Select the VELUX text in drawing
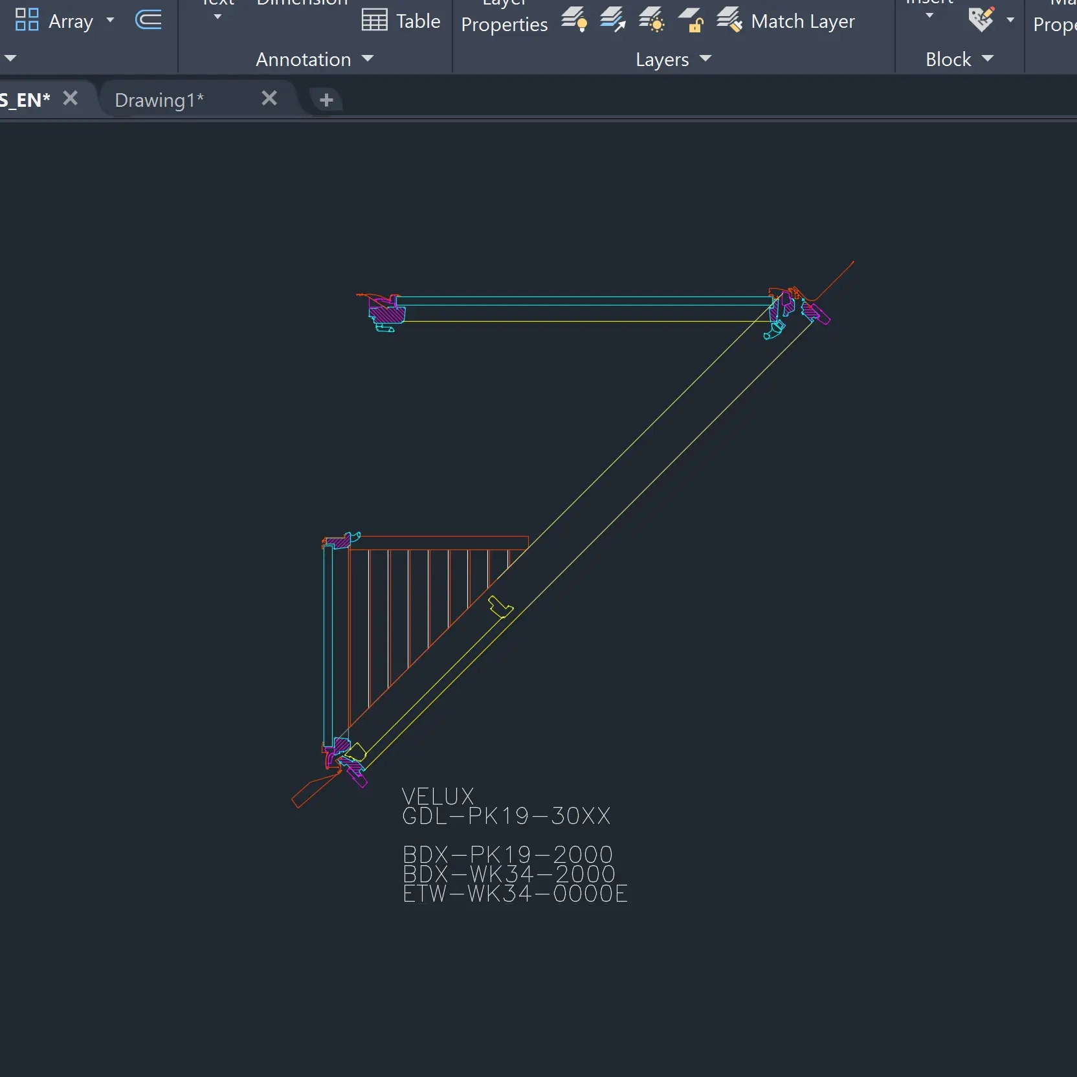The height and width of the screenshot is (1077, 1077). pos(438,795)
